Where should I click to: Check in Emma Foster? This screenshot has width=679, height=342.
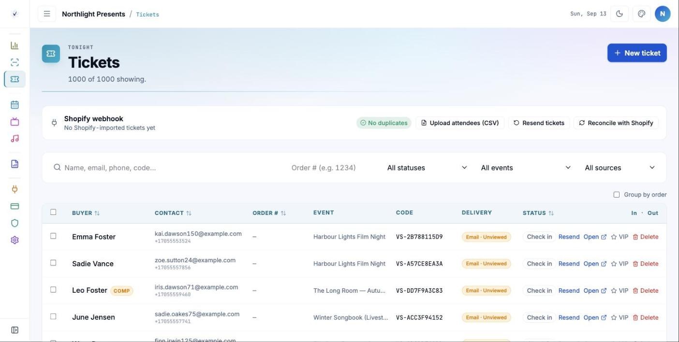[x=539, y=237]
